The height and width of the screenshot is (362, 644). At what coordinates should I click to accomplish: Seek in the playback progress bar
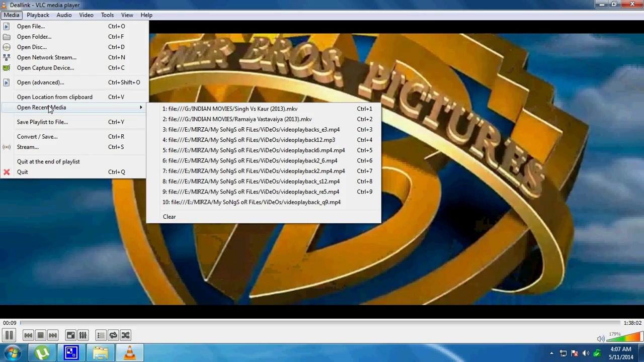pos(320,323)
